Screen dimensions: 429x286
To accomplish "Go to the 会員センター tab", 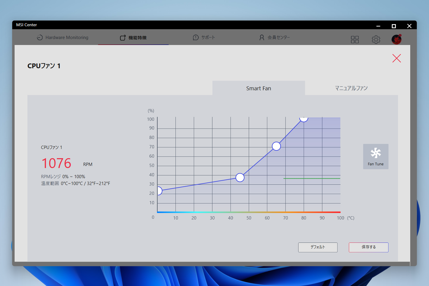I will point(274,38).
